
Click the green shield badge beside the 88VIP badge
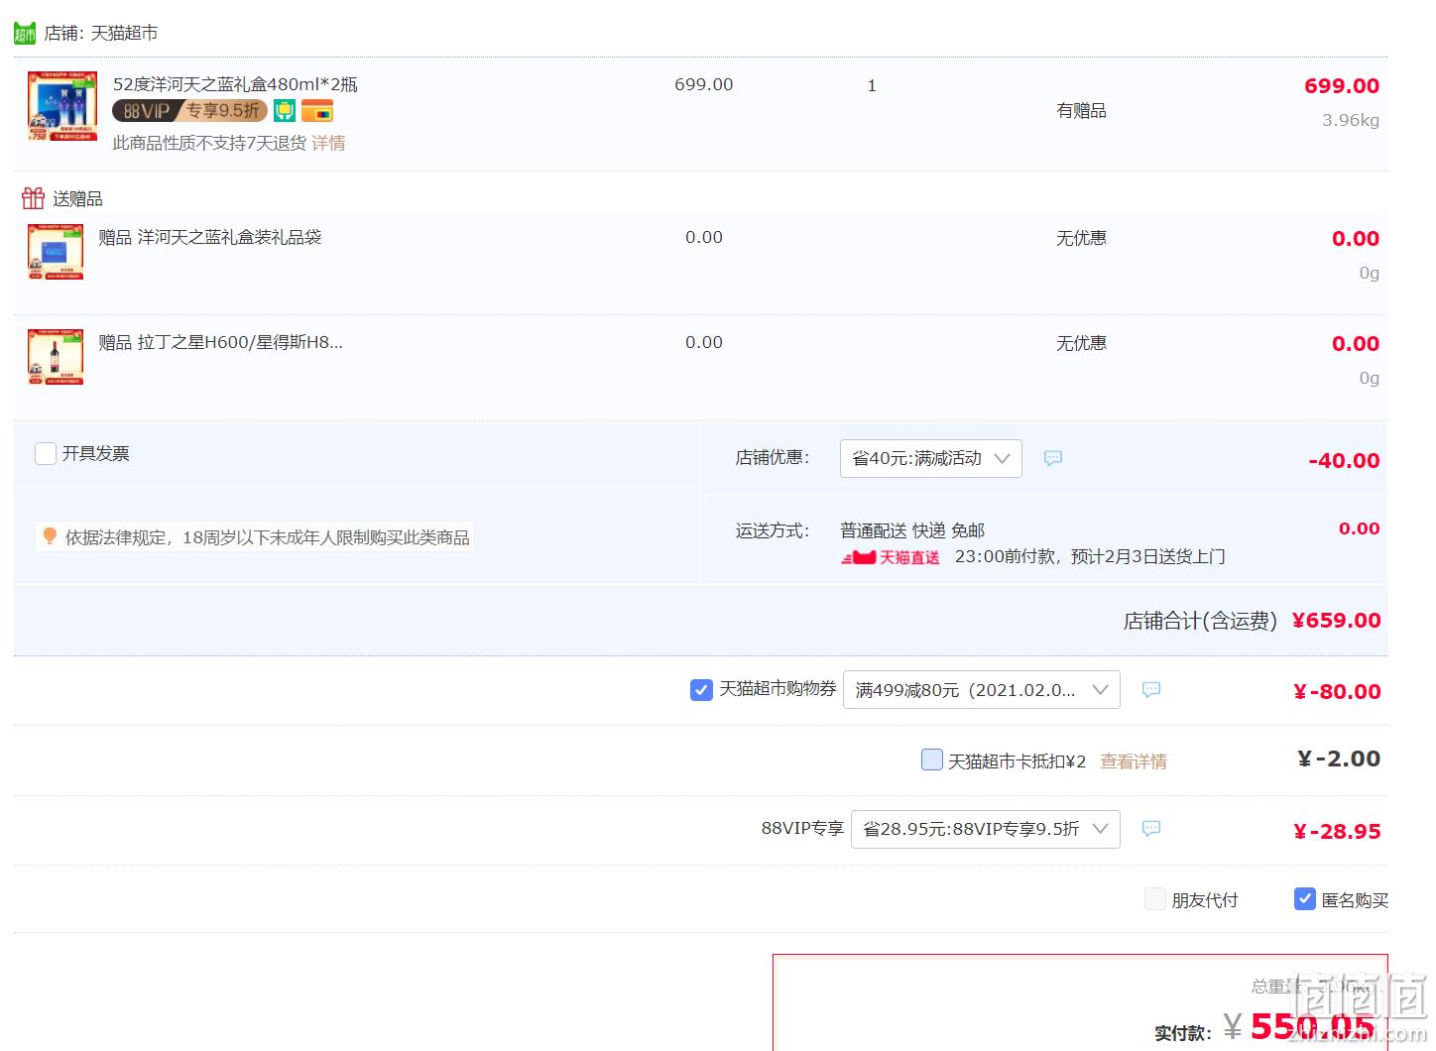point(285,111)
